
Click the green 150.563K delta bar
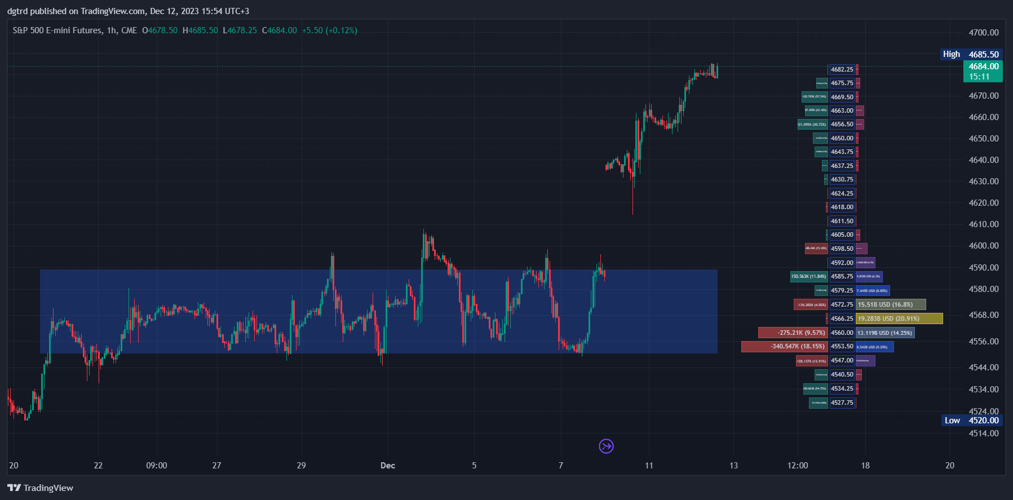(x=808, y=276)
